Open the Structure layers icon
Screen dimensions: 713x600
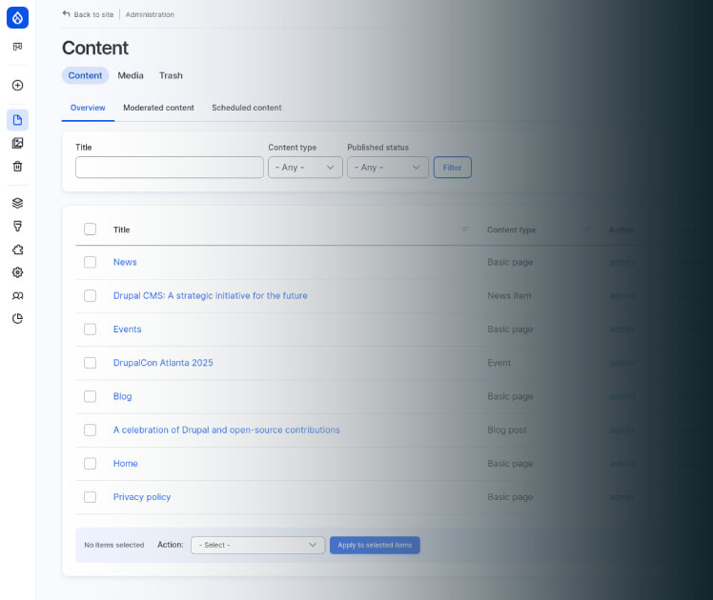17,203
